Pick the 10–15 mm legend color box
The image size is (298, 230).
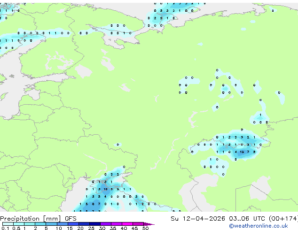point(63,224)
